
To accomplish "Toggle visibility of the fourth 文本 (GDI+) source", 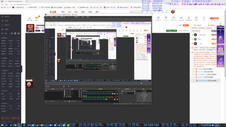I will click(79, 95).
